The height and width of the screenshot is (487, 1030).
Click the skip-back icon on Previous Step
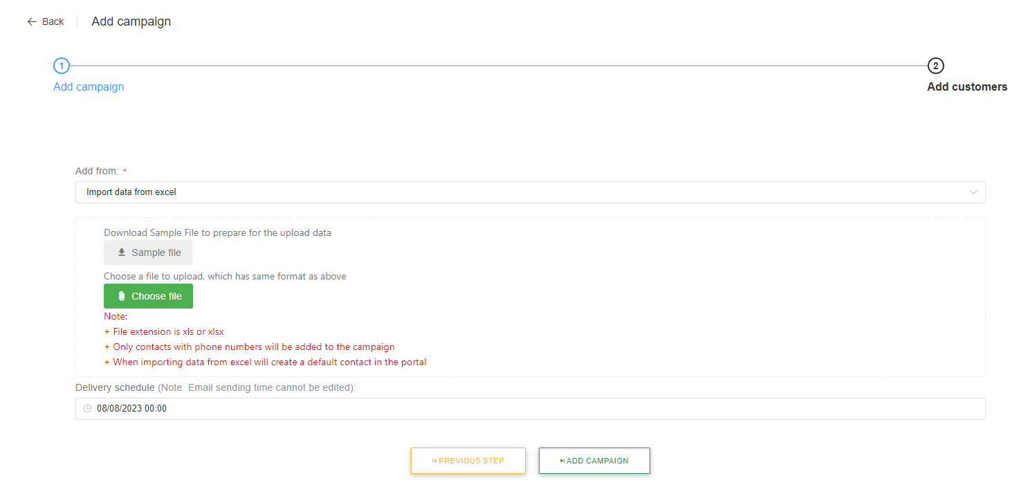(x=434, y=461)
